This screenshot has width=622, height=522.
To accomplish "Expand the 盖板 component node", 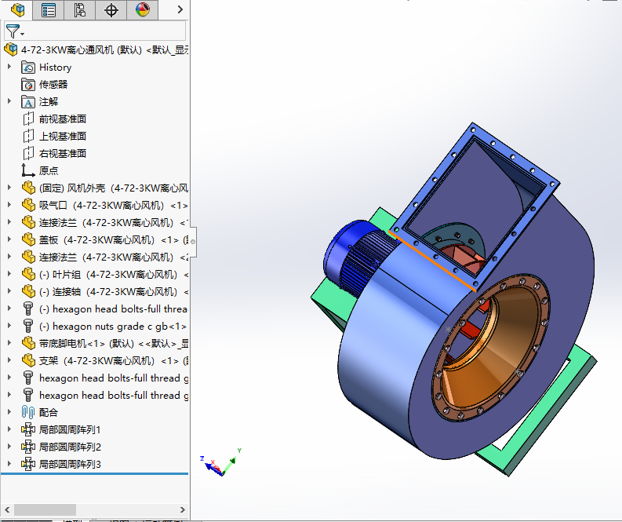I will 9,239.
